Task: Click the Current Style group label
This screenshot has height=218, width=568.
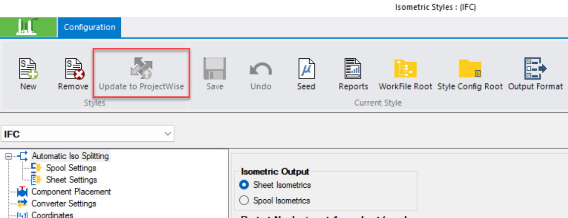Action: point(378,103)
